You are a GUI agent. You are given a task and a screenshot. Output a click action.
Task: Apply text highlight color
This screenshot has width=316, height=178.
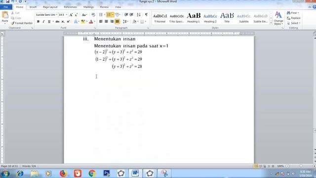[x=83, y=21]
